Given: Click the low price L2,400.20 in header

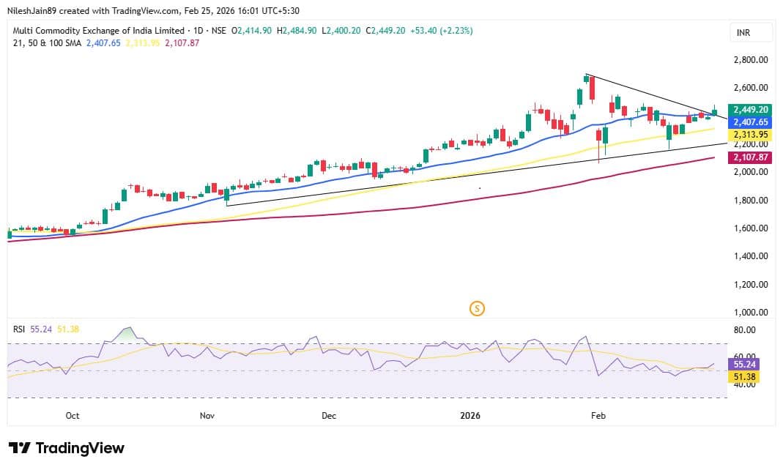Looking at the screenshot, I should pyautogui.click(x=341, y=31).
